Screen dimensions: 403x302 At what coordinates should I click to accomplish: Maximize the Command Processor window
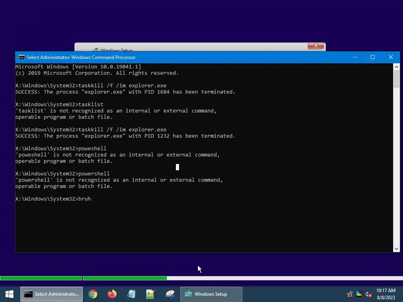pyautogui.click(x=373, y=57)
